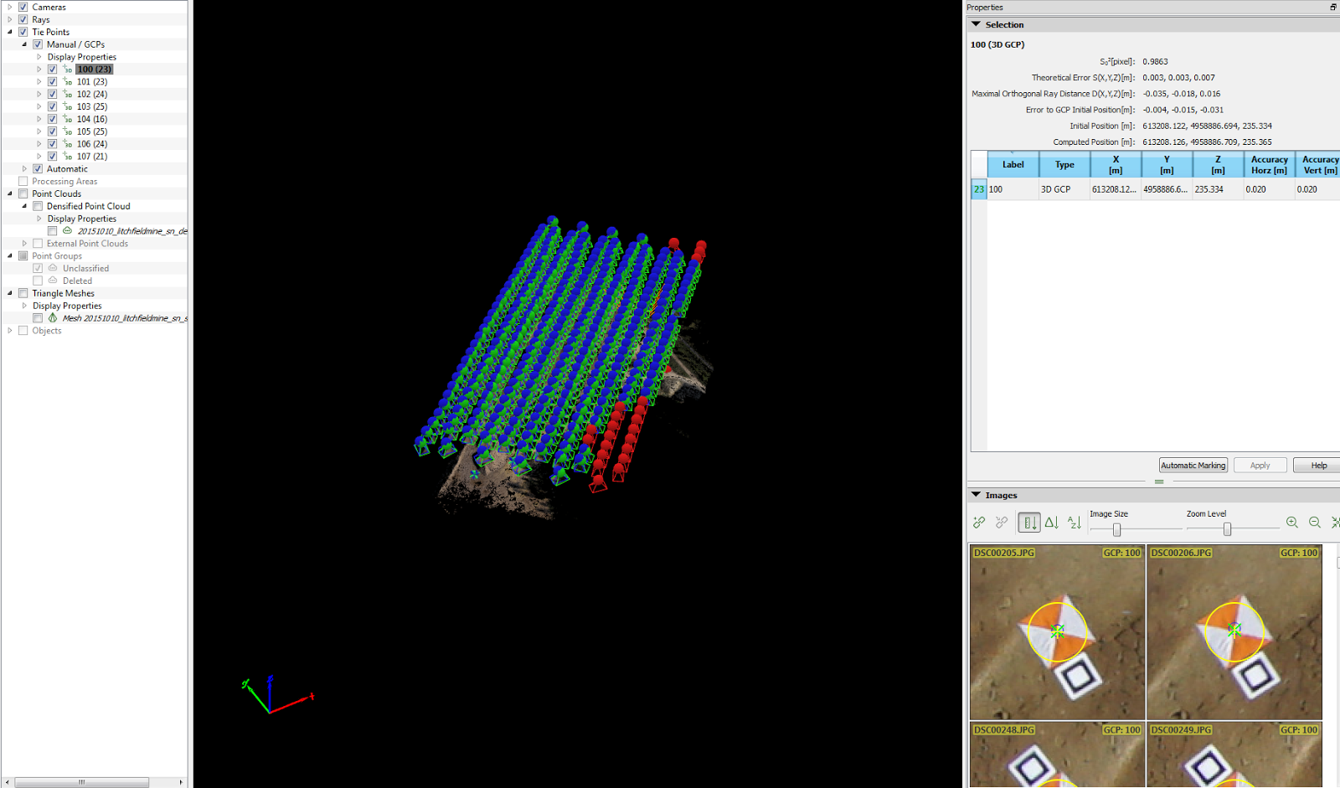Viewport: 1340px width, 788px height.
Task: Click the 3D GCP icon for point 100
Action: click(x=67, y=69)
